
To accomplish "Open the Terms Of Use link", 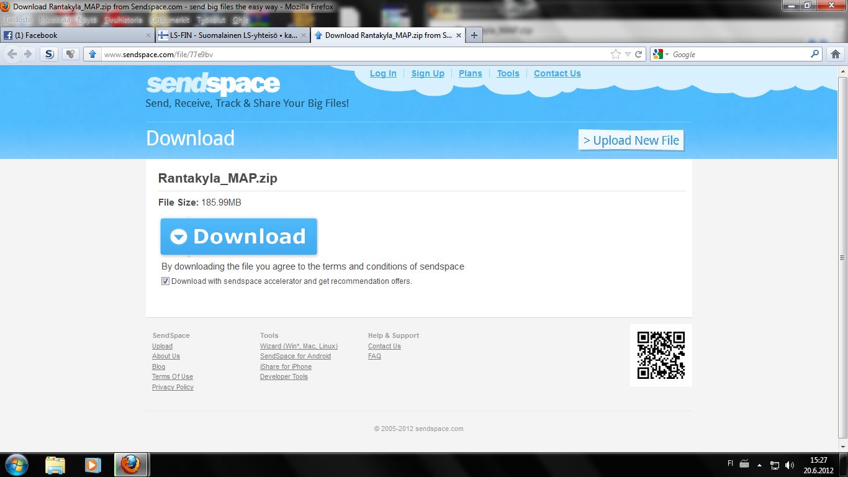I will [173, 376].
